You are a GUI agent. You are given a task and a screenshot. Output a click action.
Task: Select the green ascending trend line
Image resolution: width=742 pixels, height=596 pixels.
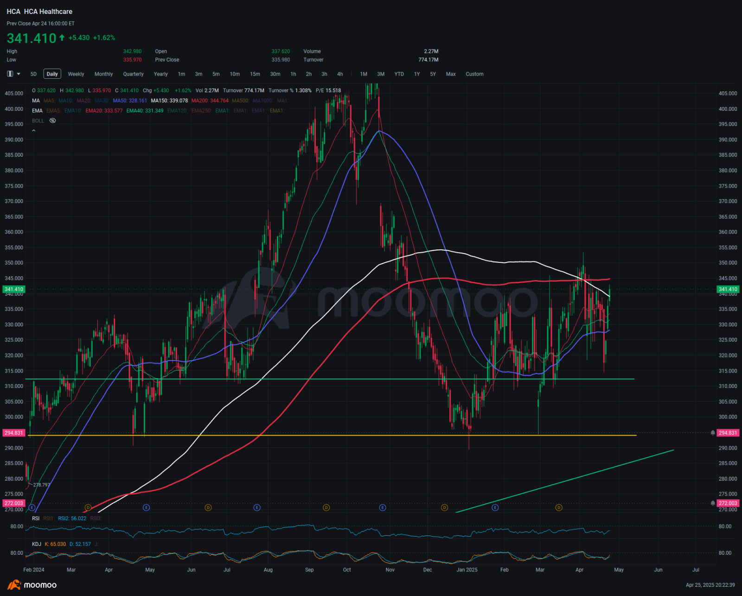click(565, 481)
